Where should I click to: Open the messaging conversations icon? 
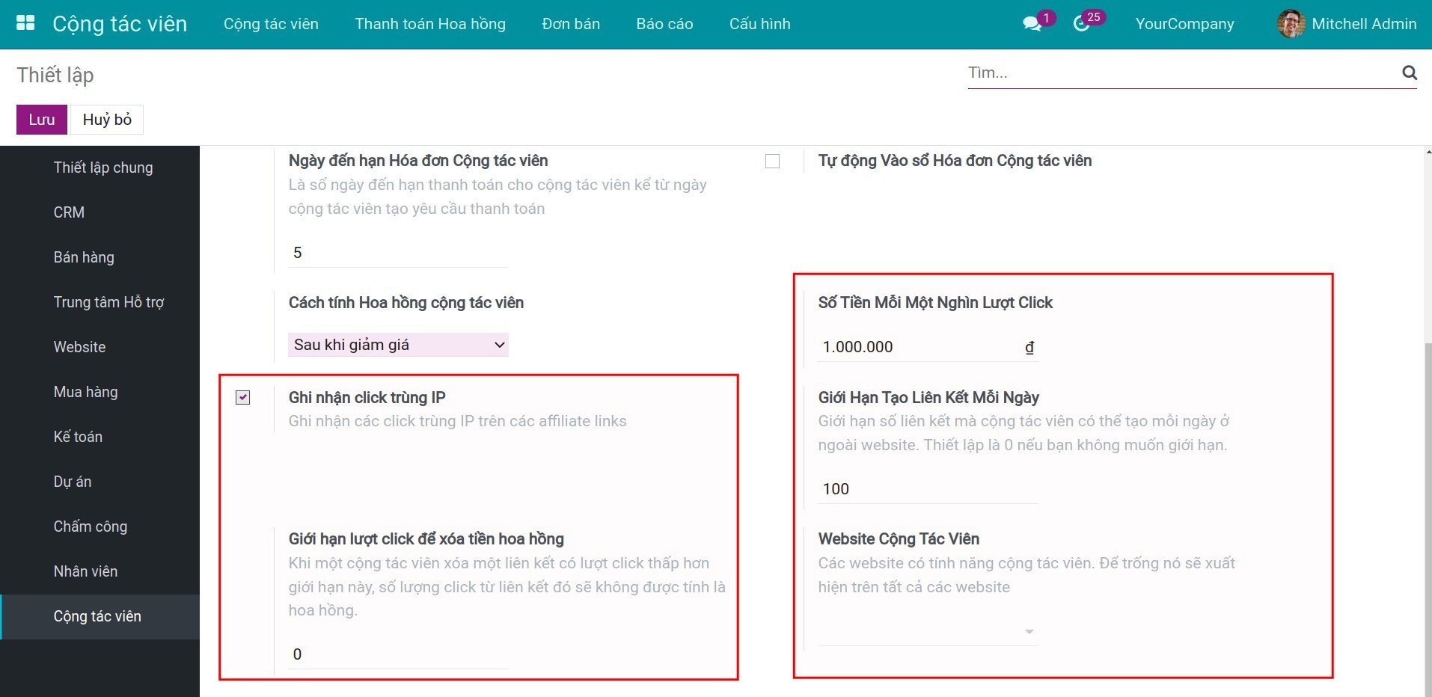tap(1033, 23)
